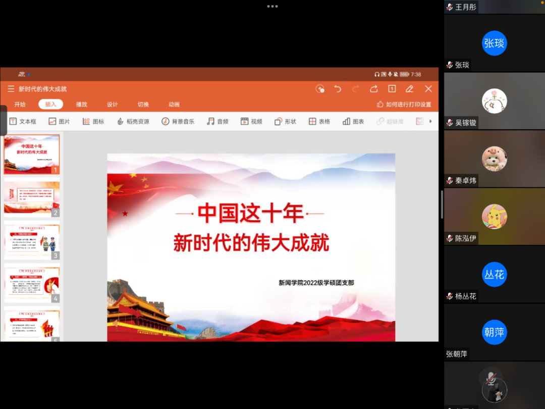
Task: Add background music (背景音乐)
Action: [178, 121]
